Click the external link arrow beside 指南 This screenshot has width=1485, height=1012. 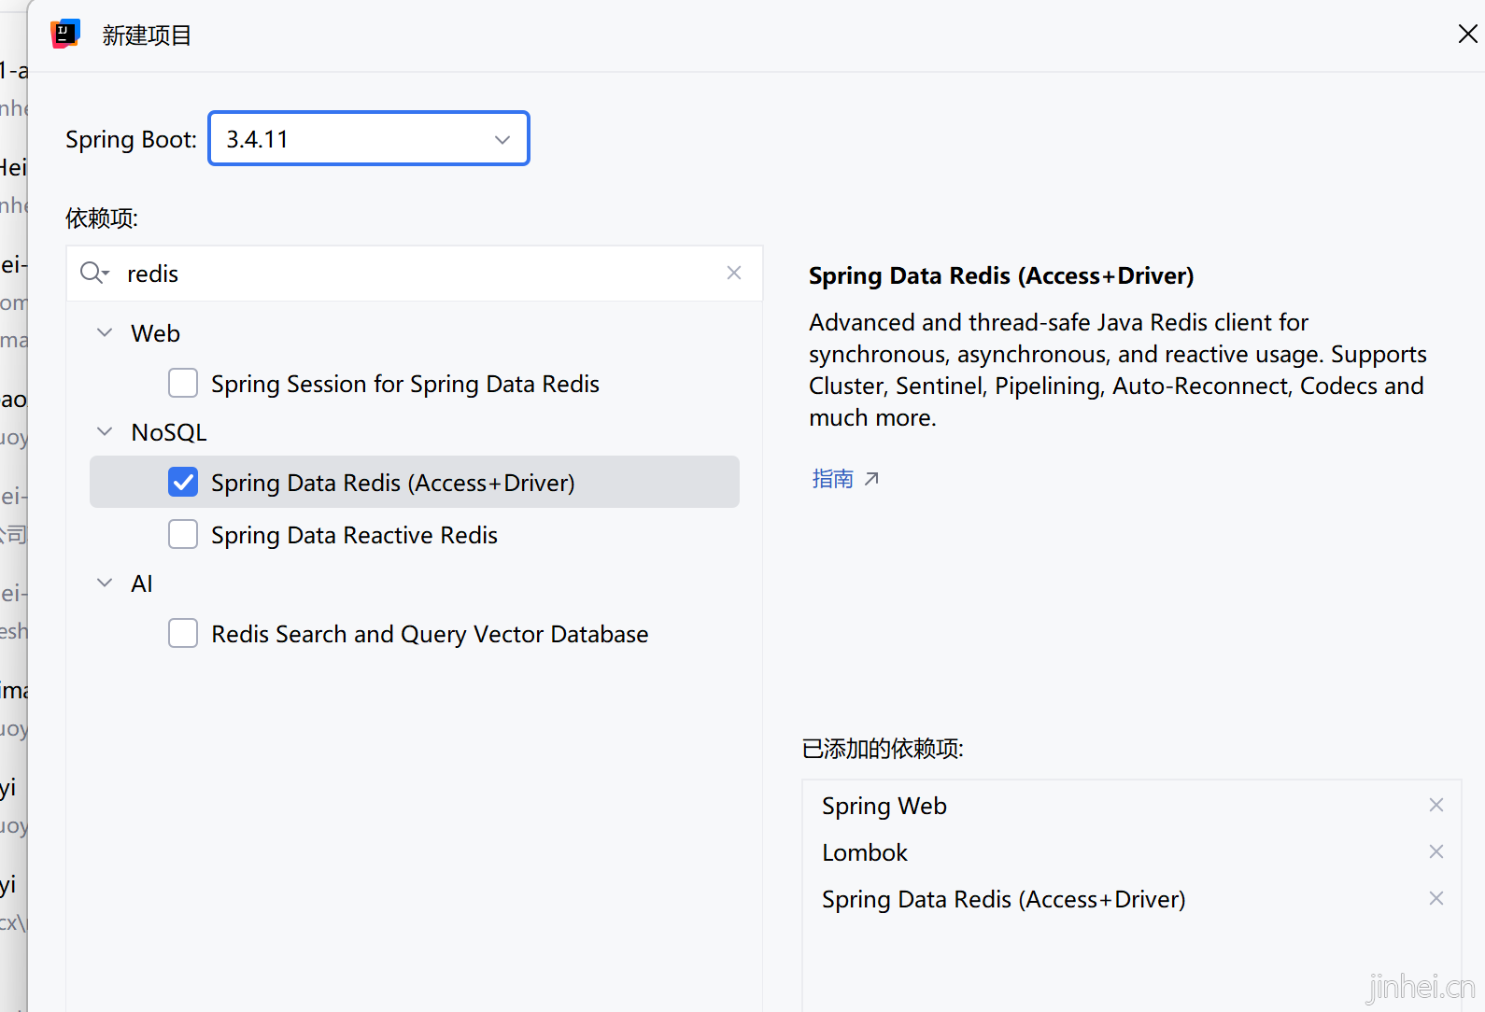[871, 479]
